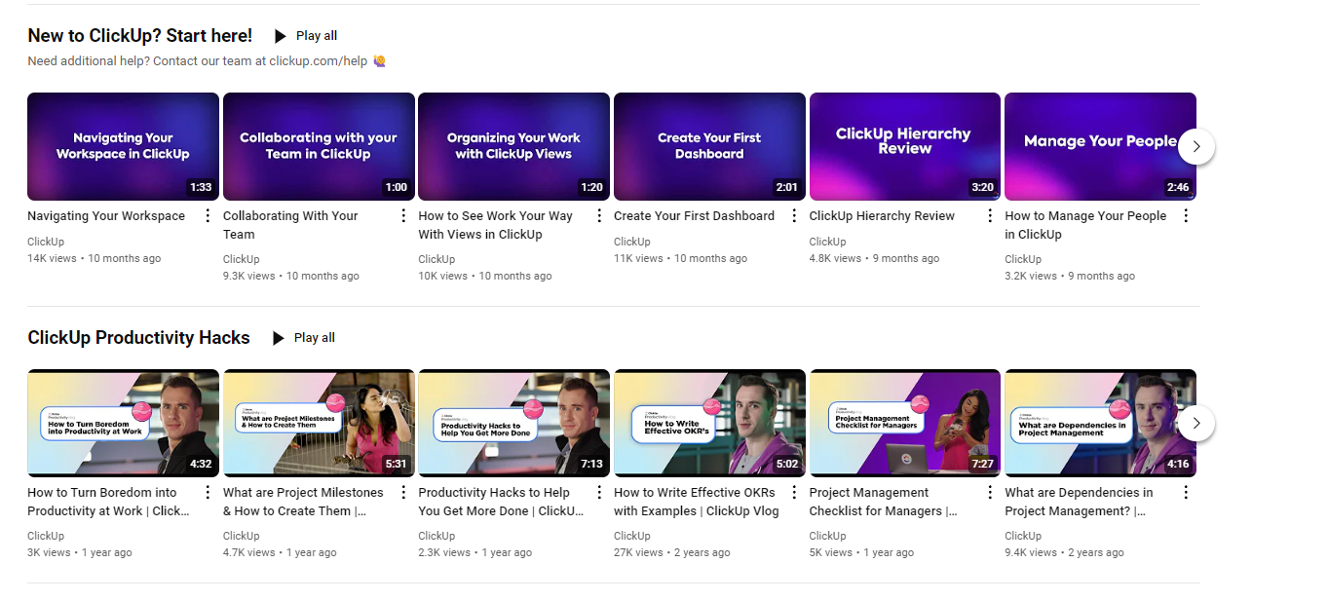Open Organizing Your Work with ClickUp Views thumbnail
The width and height of the screenshot is (1328, 601).
tap(513, 146)
